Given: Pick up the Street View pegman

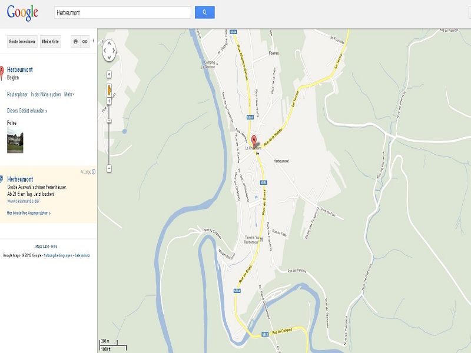Looking at the screenshot, I should 110,90.
